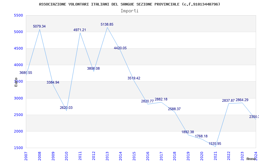Select lowest data label 1535.95

pyautogui.click(x=215, y=144)
